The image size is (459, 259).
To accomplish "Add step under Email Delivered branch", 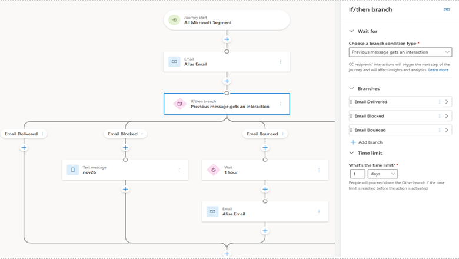I will (24, 148).
